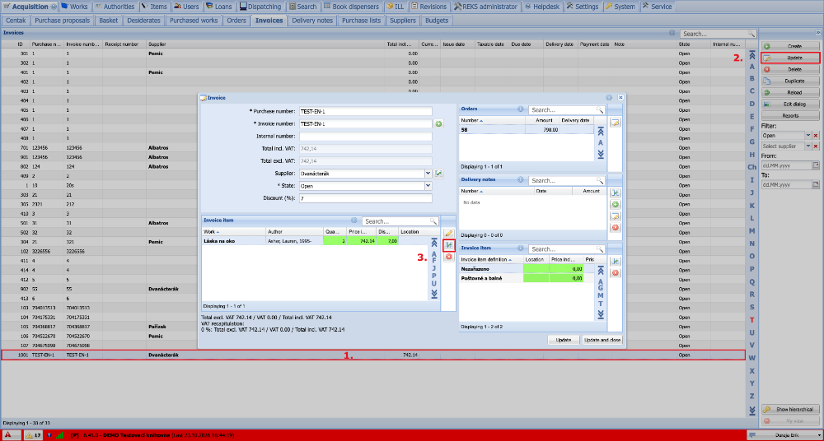Screen dimensions: 824x441
Task: Click Duplicate button in right panel
Action: point(790,81)
